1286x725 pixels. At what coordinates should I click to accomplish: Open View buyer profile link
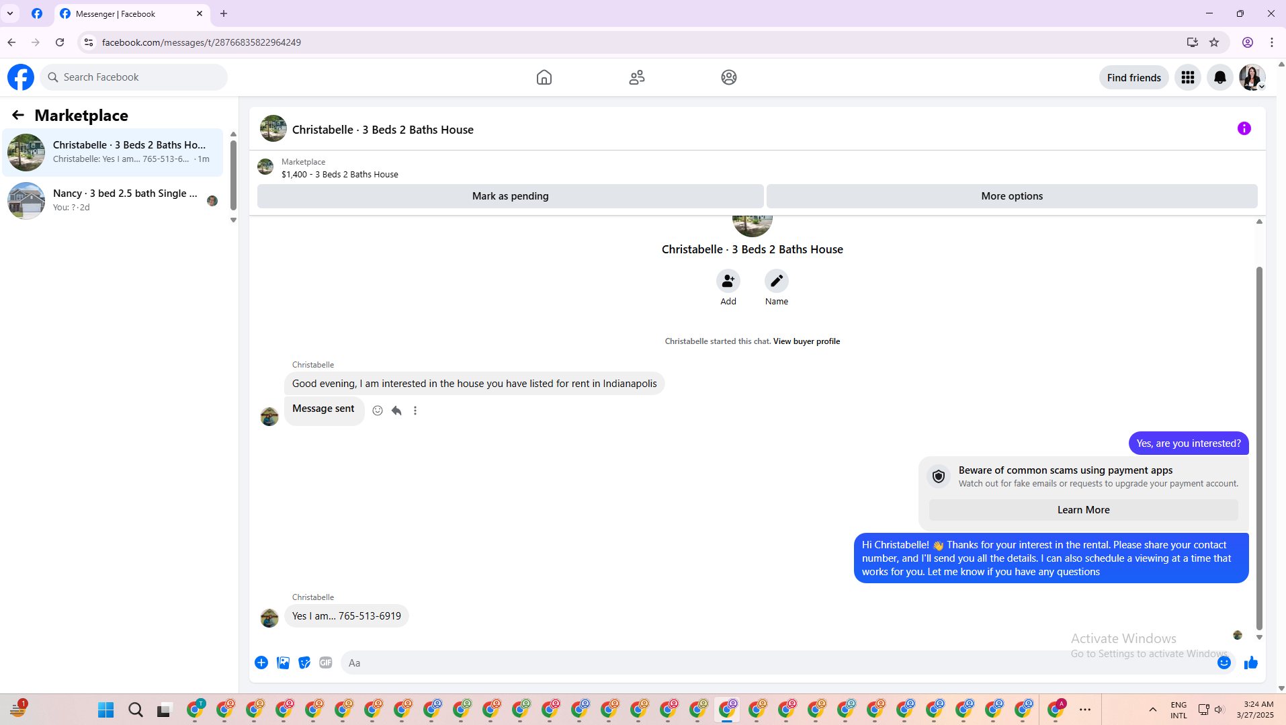pyautogui.click(x=806, y=341)
